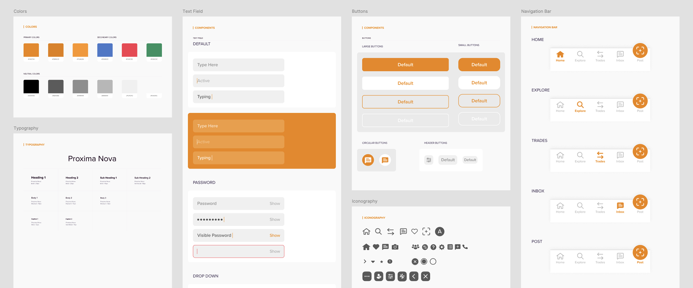Image resolution: width=693 pixels, height=288 pixels.
Task: Click the filled heart icon in Iconography
Action: 376,247
